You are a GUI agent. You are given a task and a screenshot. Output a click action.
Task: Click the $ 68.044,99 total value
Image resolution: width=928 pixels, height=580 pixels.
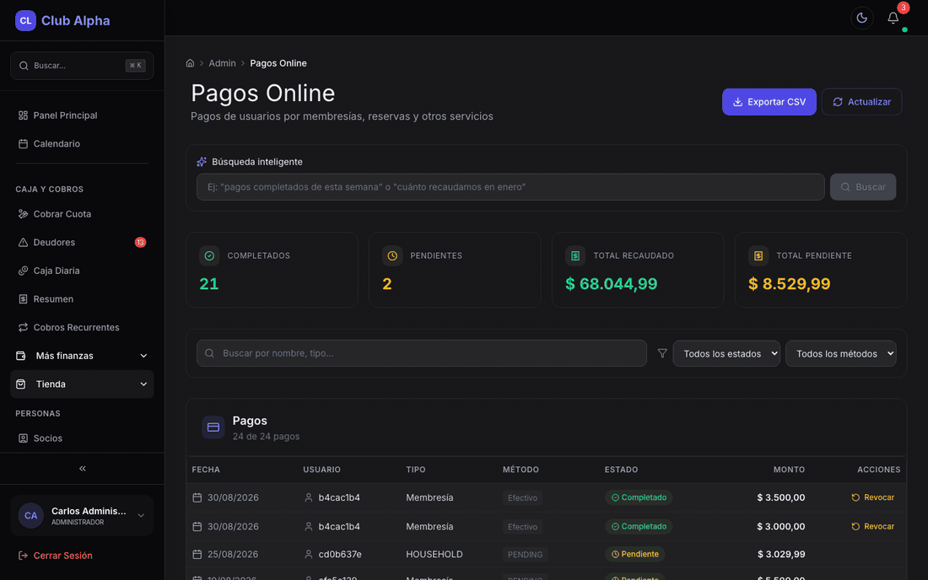(x=612, y=284)
